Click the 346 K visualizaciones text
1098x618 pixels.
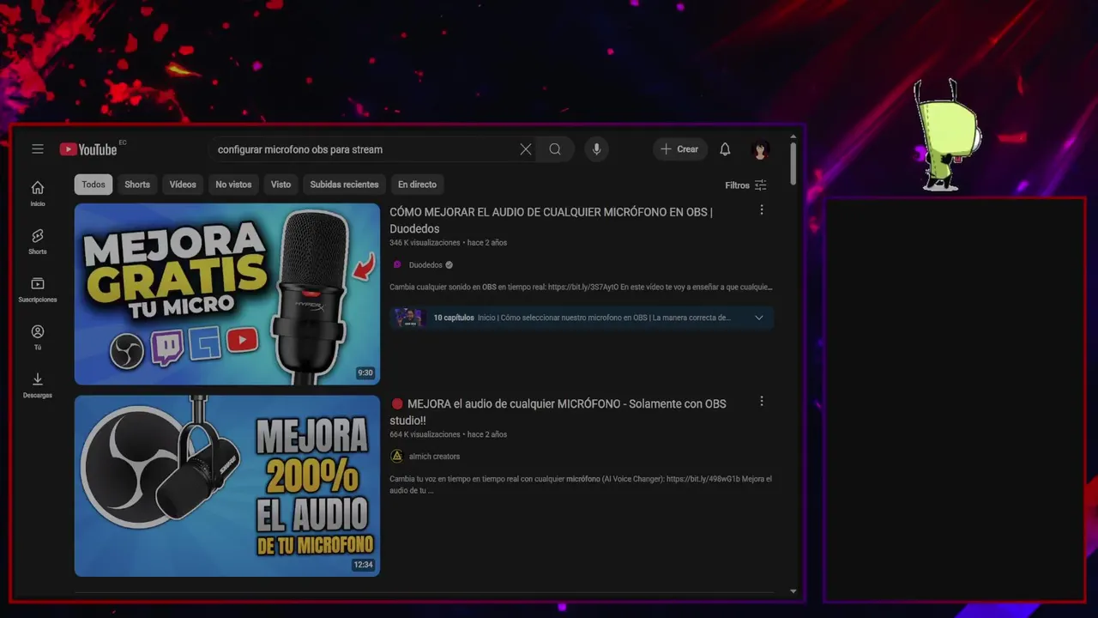[x=425, y=243]
